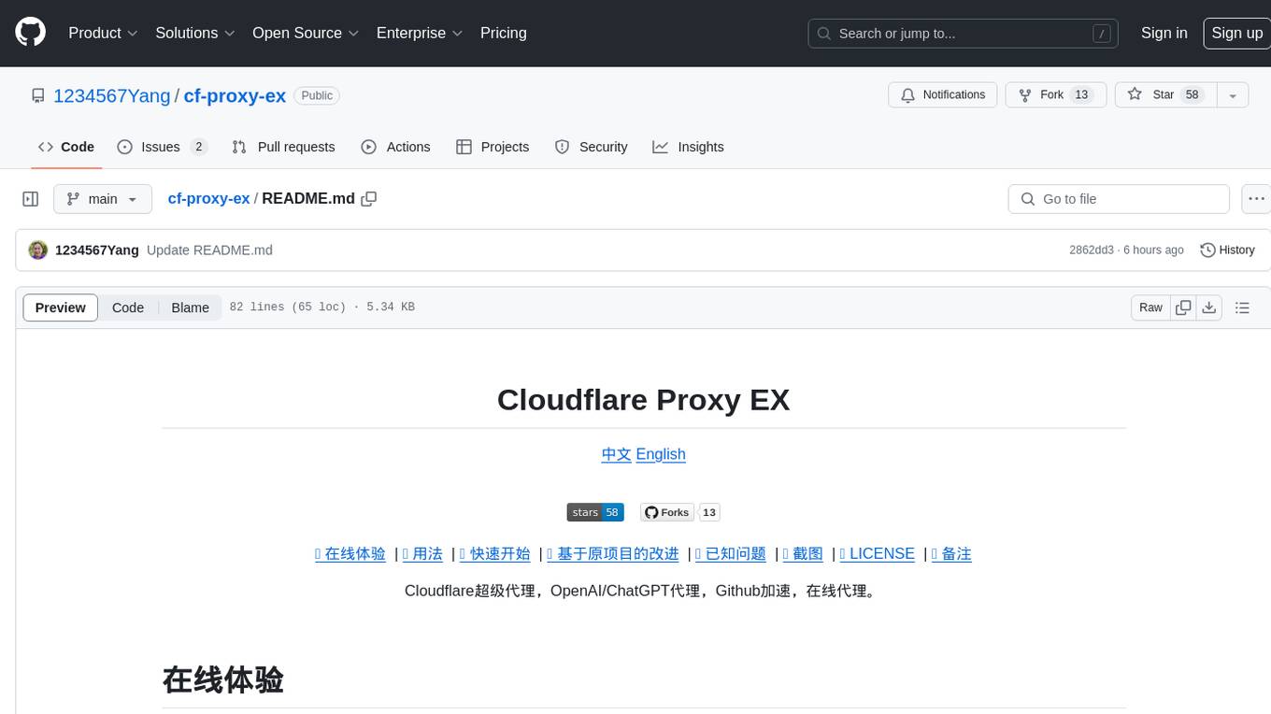Open the cf-proxy-ex repository link in header
Screen dimensions: 1271x714
coord(235,95)
